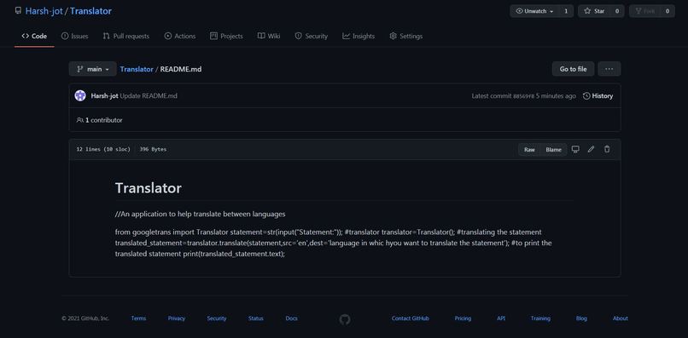Open Blog footer link
Viewport: 688px width, 338px height.
tap(581, 318)
